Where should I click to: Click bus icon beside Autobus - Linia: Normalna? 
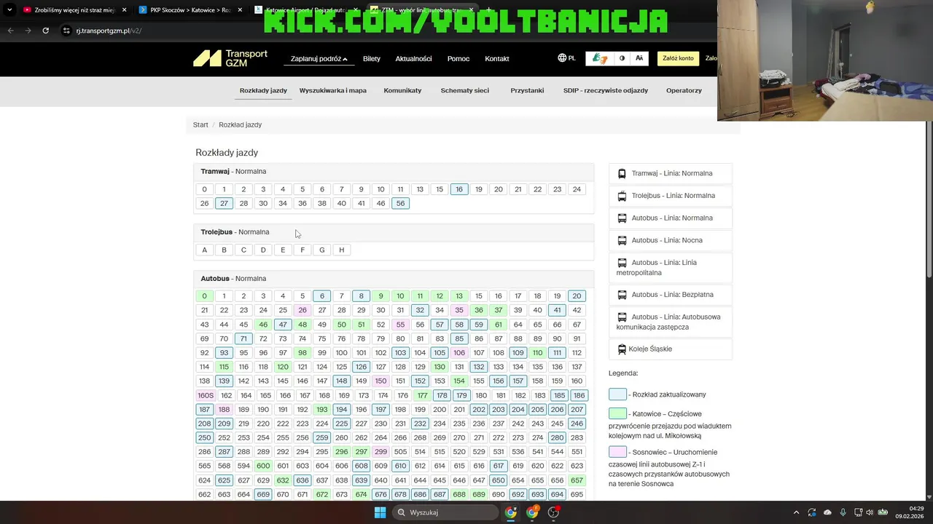tap(622, 218)
